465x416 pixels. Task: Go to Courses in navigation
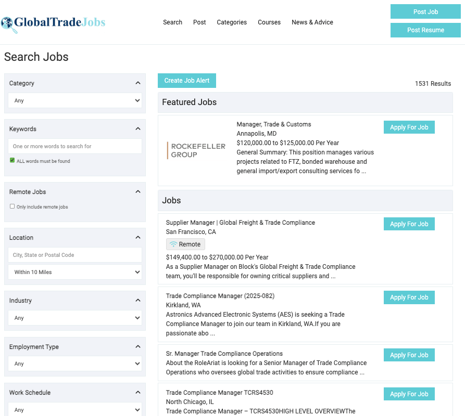tap(269, 22)
